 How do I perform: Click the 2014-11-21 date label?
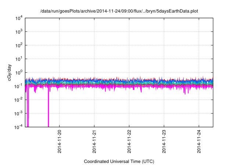pos(94,141)
